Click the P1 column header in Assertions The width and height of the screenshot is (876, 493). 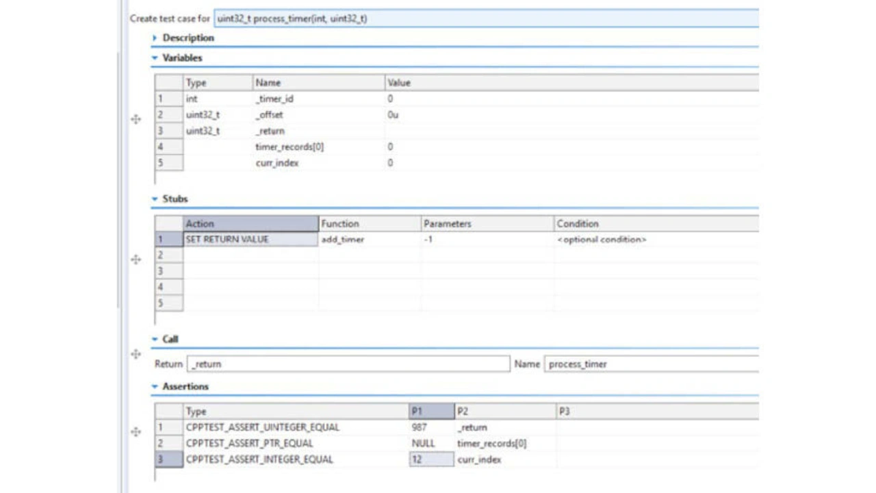[431, 412]
